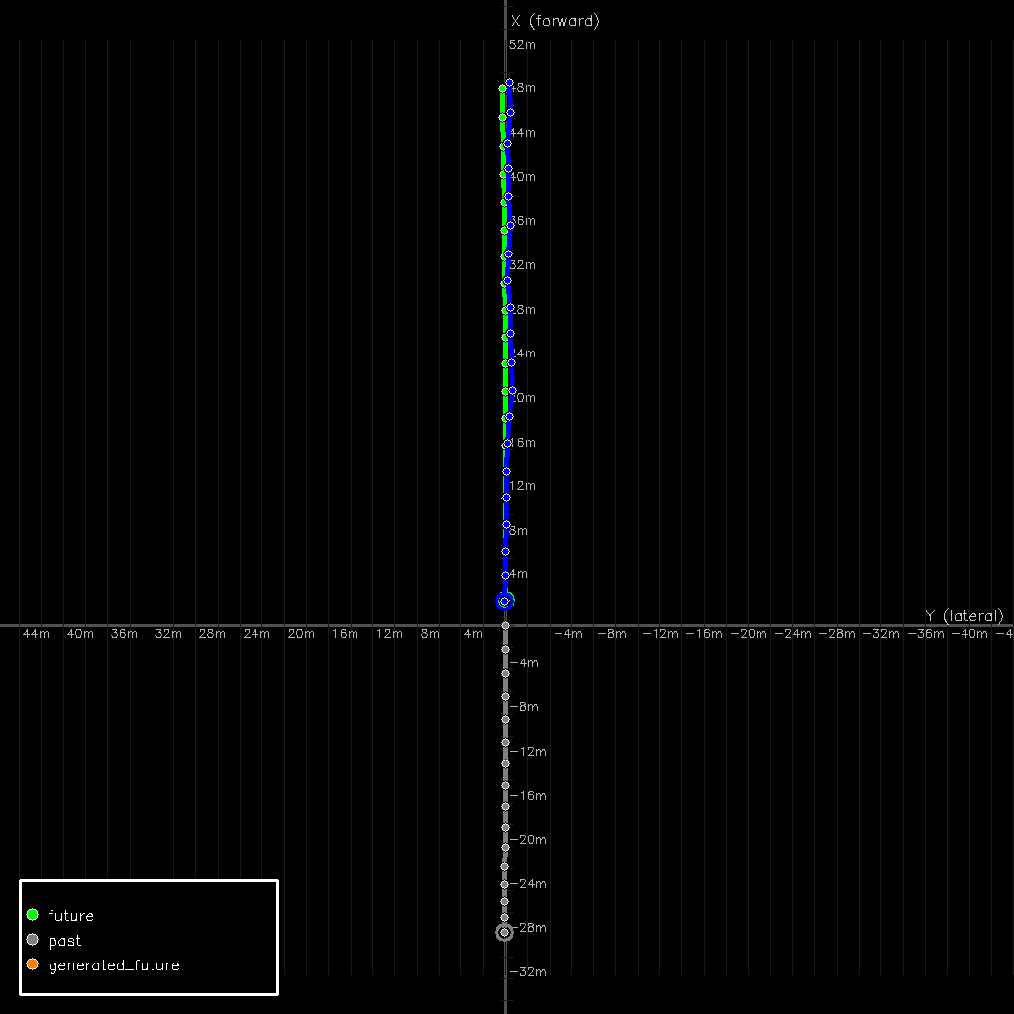1014x1014 pixels.
Task: Pick the ringed blue start marker of the future path
Action: pos(504,601)
